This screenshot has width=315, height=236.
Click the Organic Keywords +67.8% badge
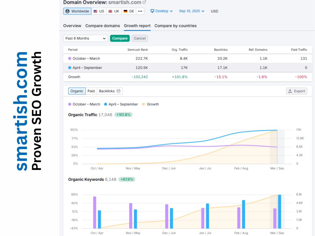[127, 179]
